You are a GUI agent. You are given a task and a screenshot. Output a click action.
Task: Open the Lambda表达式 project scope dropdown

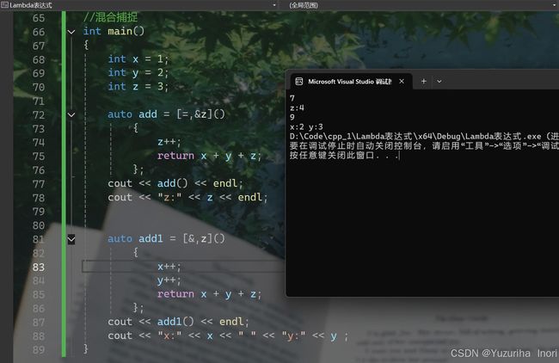tap(274, 5)
